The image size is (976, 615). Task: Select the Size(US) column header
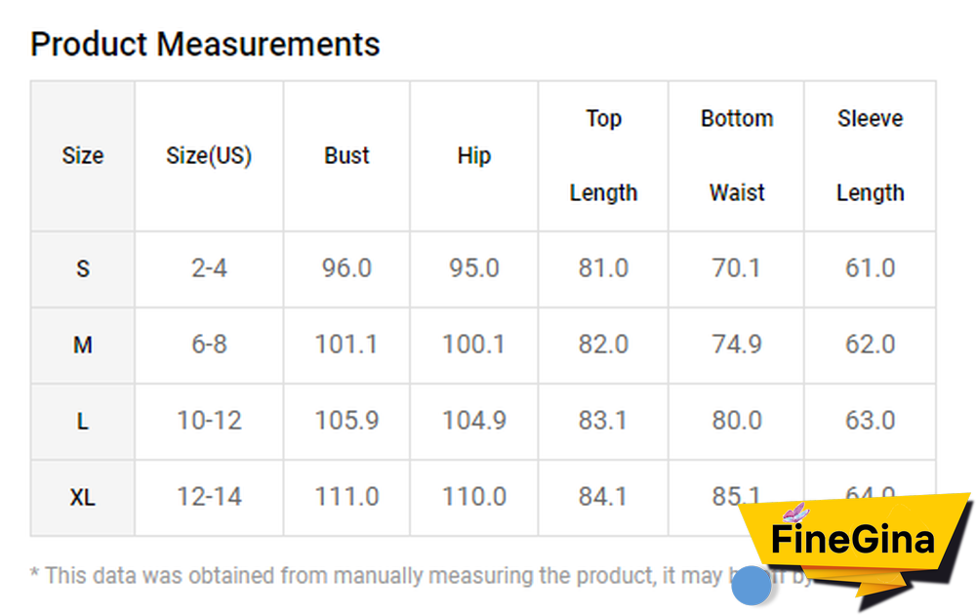(209, 156)
